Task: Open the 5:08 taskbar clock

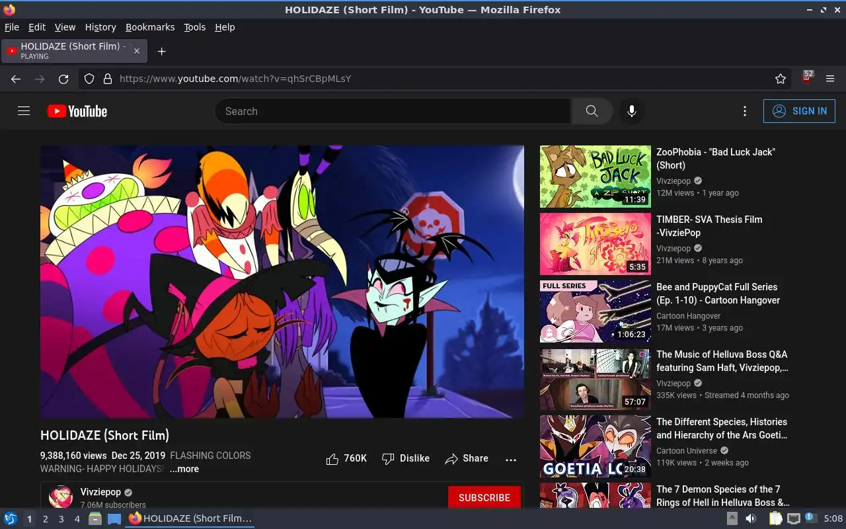Action: pos(833,518)
